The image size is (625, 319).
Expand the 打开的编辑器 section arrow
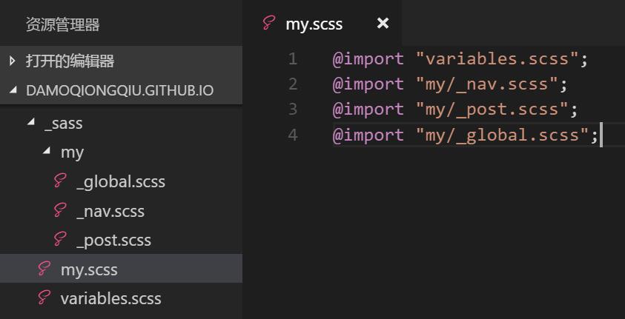[13, 61]
